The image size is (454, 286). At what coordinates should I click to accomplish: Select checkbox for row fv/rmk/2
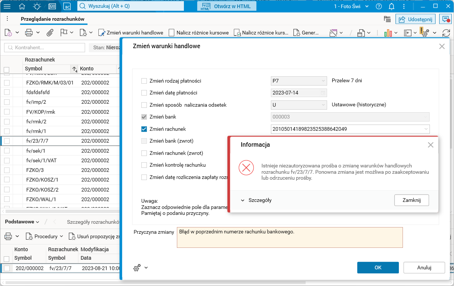pyautogui.click(x=7, y=122)
